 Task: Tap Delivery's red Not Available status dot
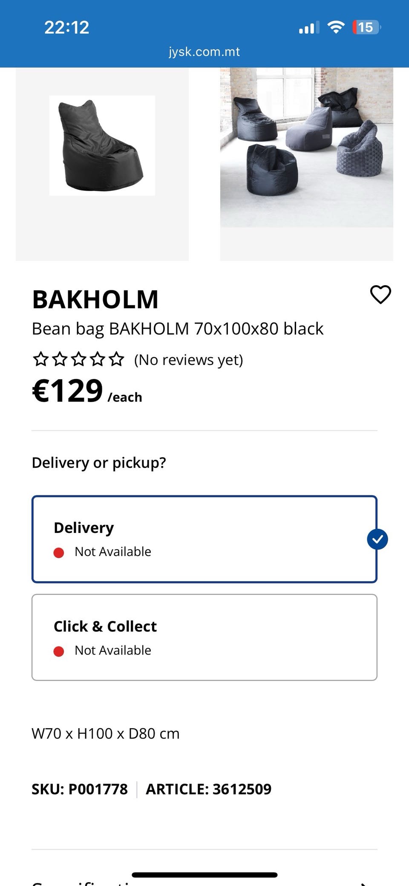tap(59, 553)
